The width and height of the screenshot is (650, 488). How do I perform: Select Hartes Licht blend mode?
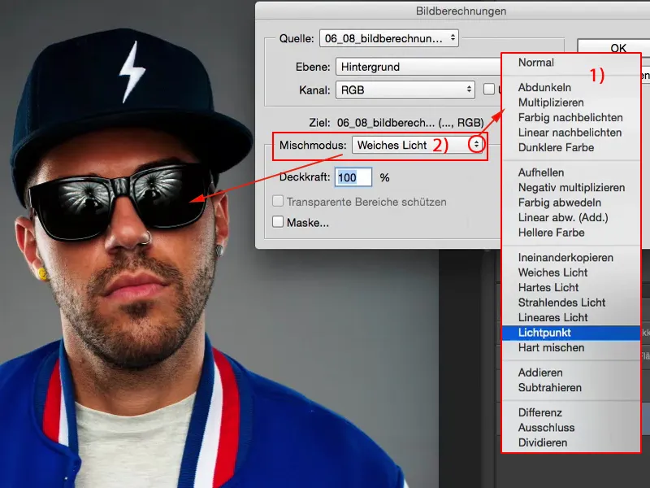[548, 288]
